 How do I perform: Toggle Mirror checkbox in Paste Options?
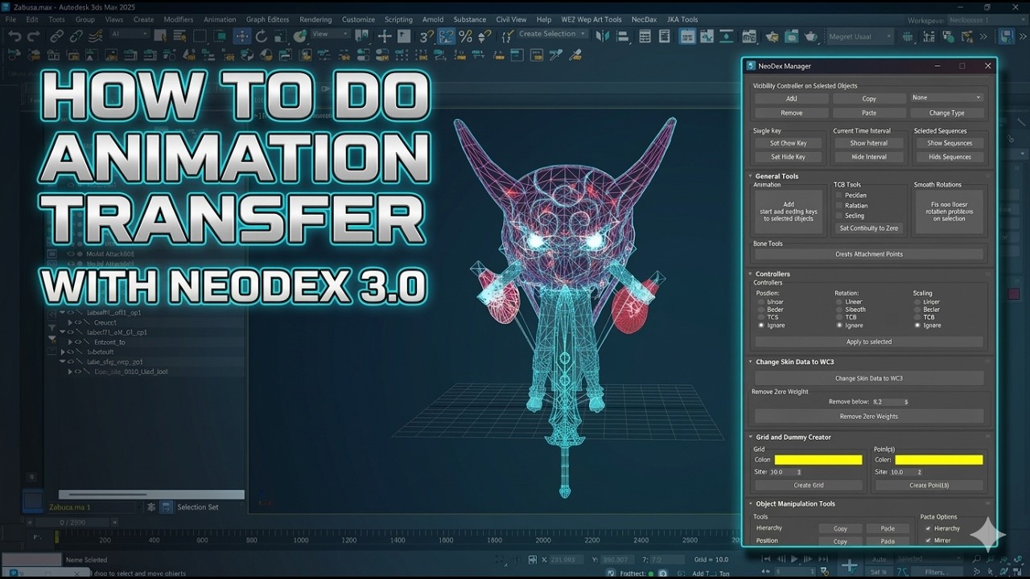tap(928, 540)
